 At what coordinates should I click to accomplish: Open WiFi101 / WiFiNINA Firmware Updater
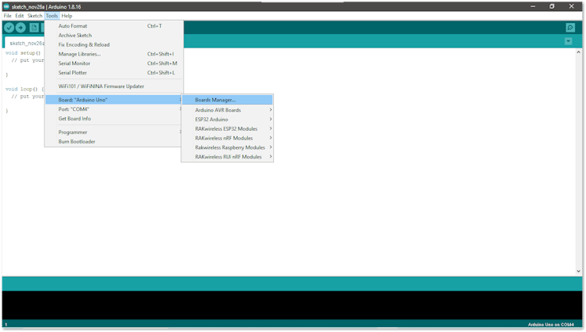point(114,86)
